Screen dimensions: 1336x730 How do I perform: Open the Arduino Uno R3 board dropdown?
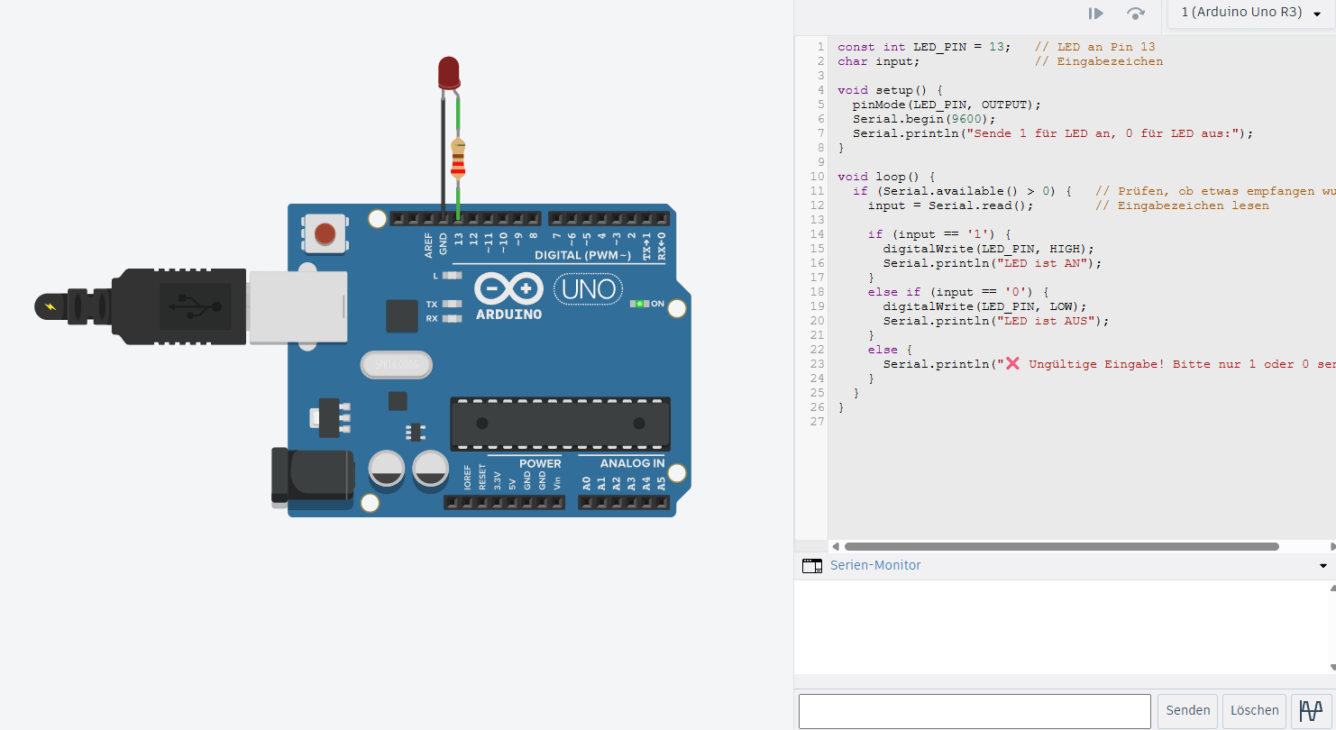[x=1250, y=13]
